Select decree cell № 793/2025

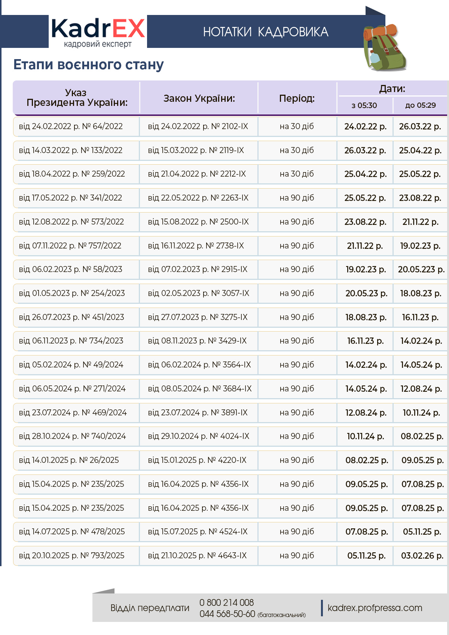pyautogui.click(x=71, y=556)
